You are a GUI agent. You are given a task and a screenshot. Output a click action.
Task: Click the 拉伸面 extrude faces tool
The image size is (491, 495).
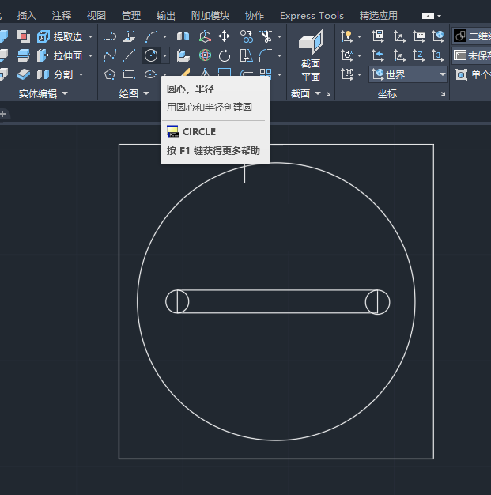click(59, 56)
